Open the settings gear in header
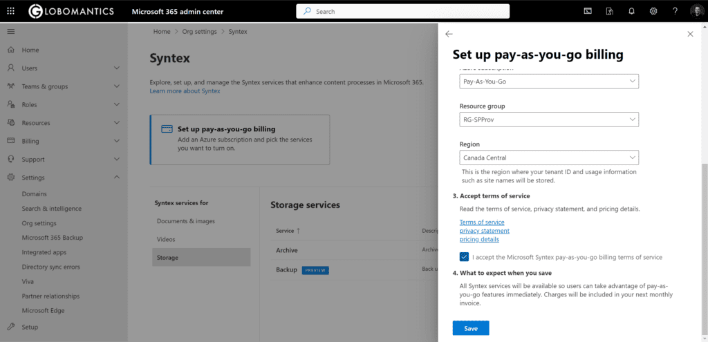The image size is (708, 342). click(x=653, y=11)
